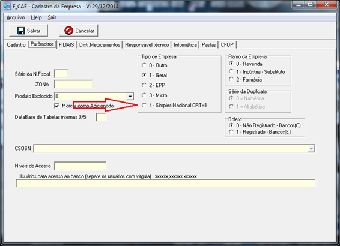Select 1 - Registrado - Bancos(E) boleto option
The image size is (340, 246).
click(x=231, y=131)
